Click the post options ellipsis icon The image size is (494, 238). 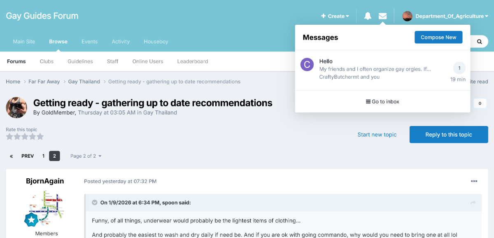point(474,181)
